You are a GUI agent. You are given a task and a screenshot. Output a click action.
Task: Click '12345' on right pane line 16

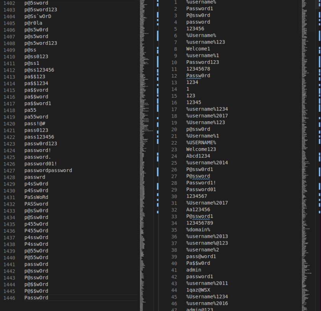point(194,103)
